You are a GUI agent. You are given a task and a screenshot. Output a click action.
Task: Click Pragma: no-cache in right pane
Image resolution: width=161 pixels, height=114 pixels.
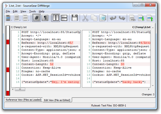(106, 71)
